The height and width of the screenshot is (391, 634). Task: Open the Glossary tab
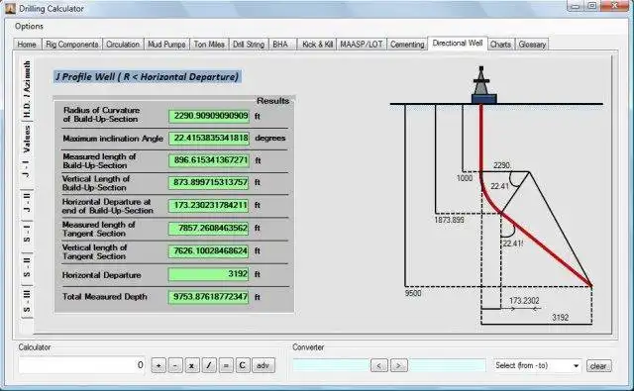[532, 45]
